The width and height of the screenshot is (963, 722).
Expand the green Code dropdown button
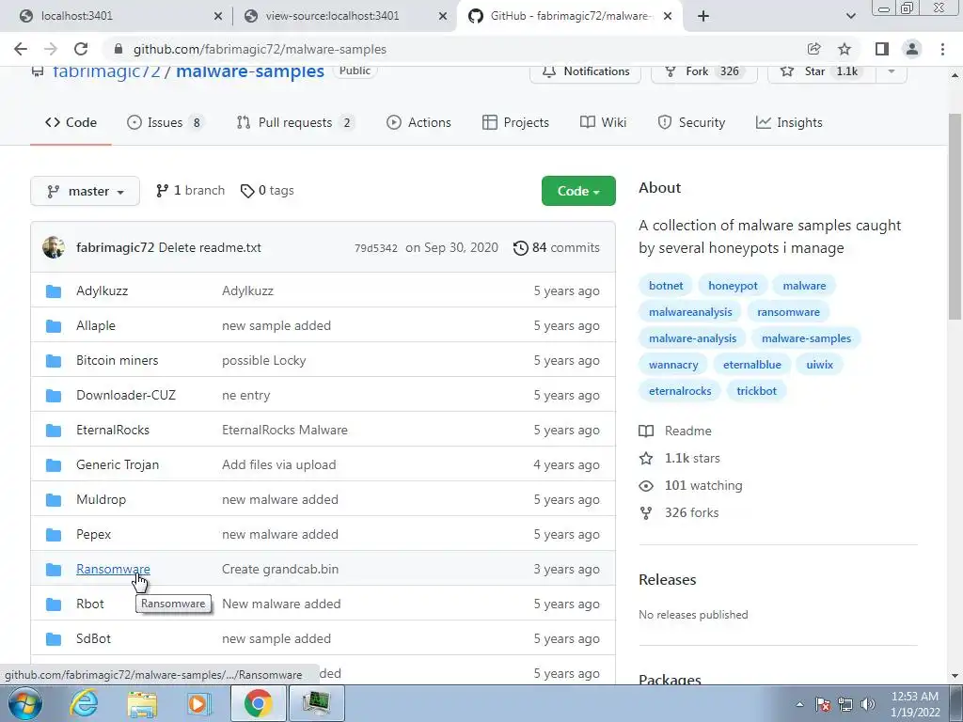click(x=578, y=191)
